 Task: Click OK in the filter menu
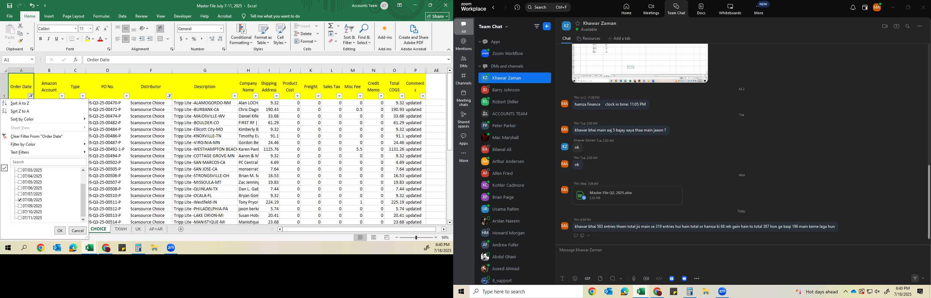click(60, 230)
